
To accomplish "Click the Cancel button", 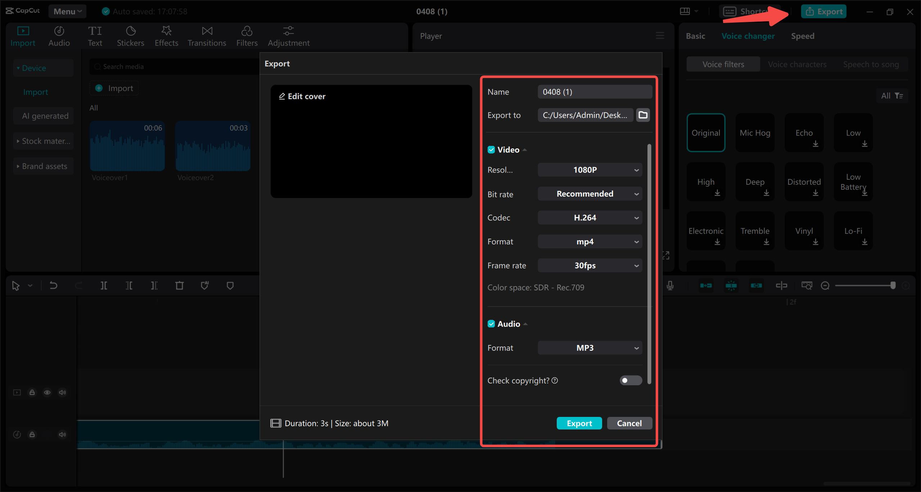I will point(629,423).
